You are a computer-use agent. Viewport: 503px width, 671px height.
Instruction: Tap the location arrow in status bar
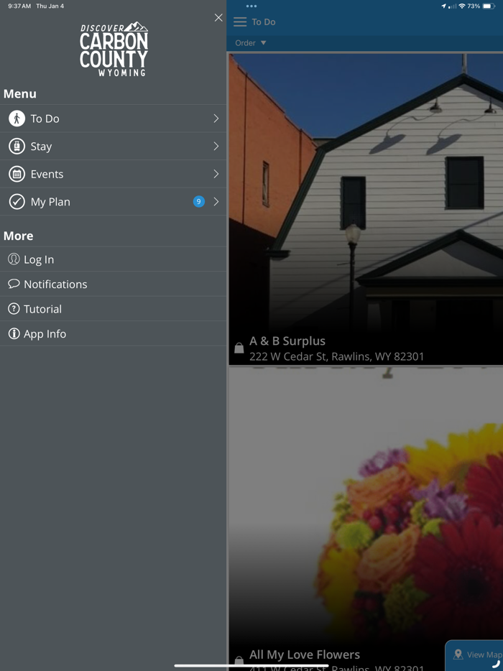point(443,6)
